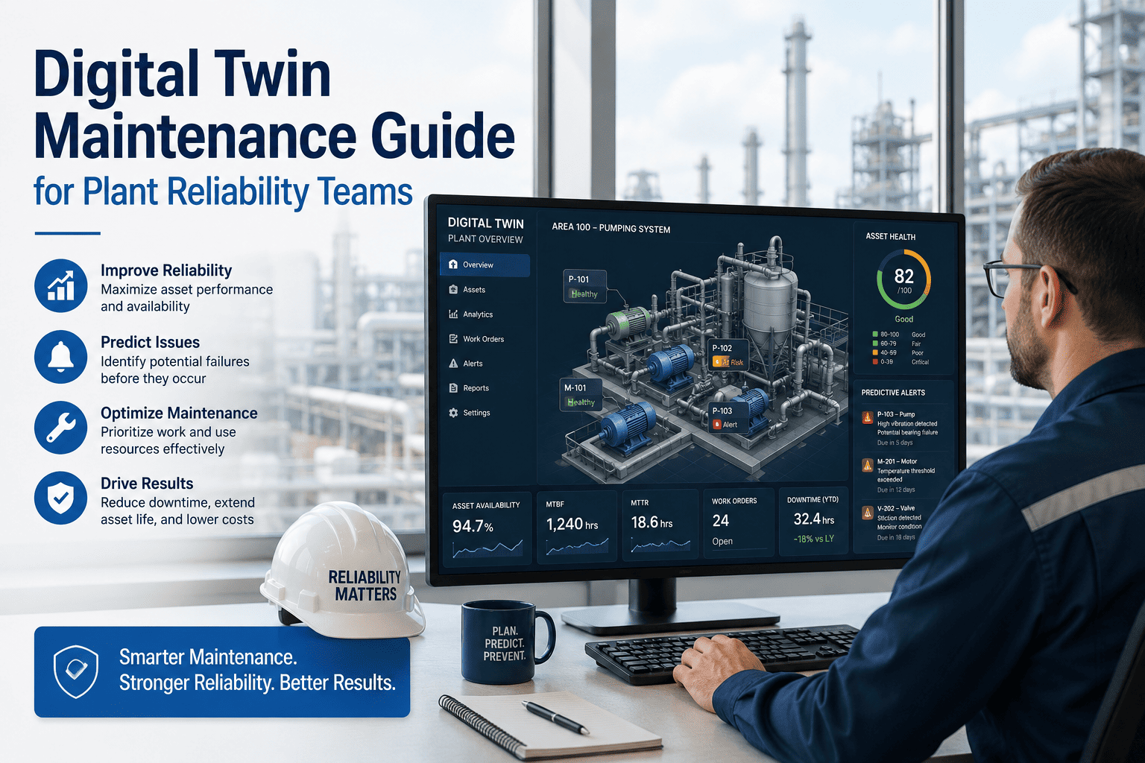Open the MTBF 1,240 hrs card
The height and width of the screenshot is (763, 1145).
click(x=577, y=526)
